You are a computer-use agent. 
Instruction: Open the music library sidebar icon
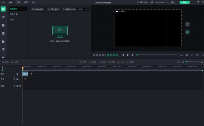[x=3, y=17]
